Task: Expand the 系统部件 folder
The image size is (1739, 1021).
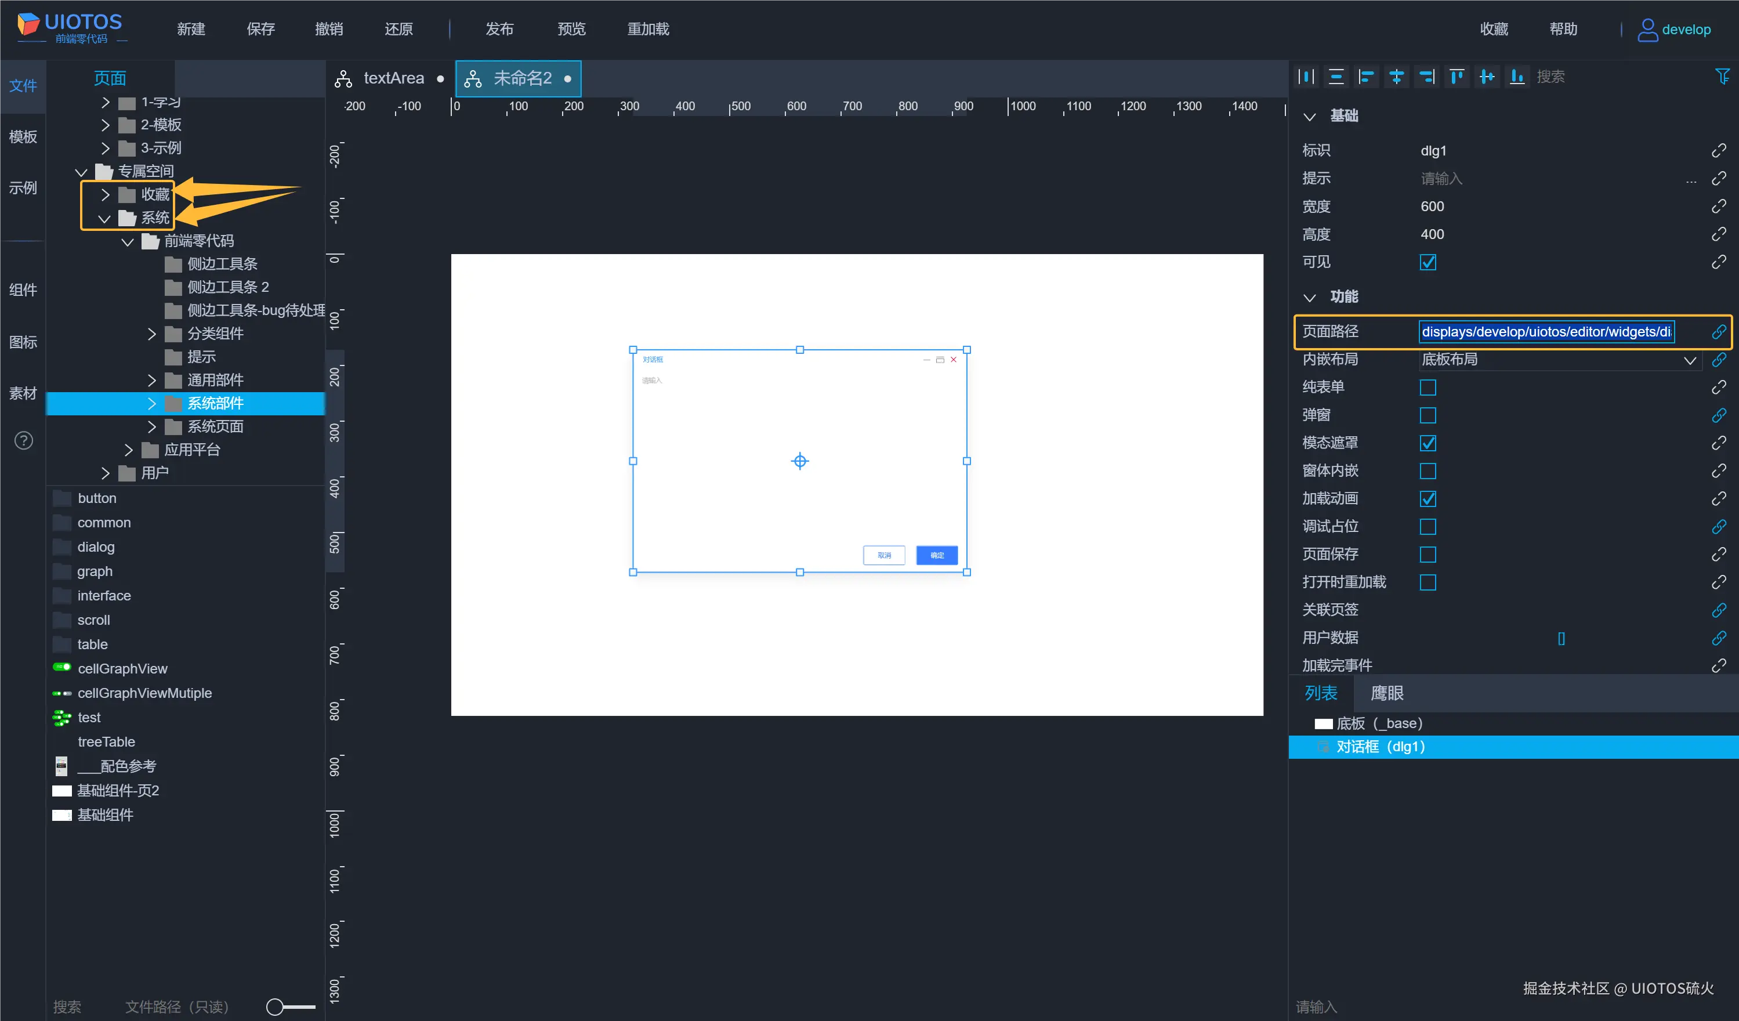Action: pyautogui.click(x=152, y=404)
